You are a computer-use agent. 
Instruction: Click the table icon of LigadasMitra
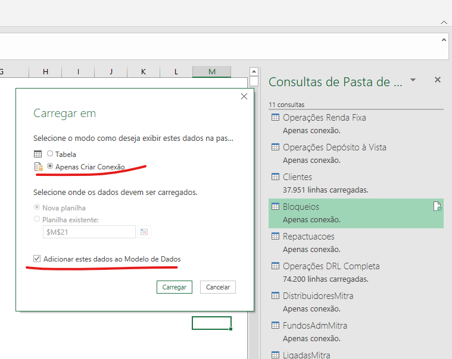(275, 355)
